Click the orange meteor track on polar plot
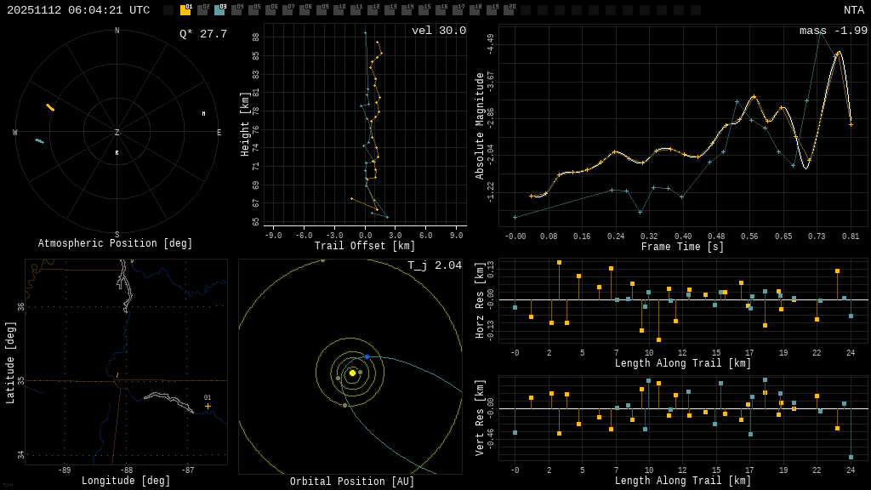Image resolution: width=871 pixels, height=490 pixels. 50,107
